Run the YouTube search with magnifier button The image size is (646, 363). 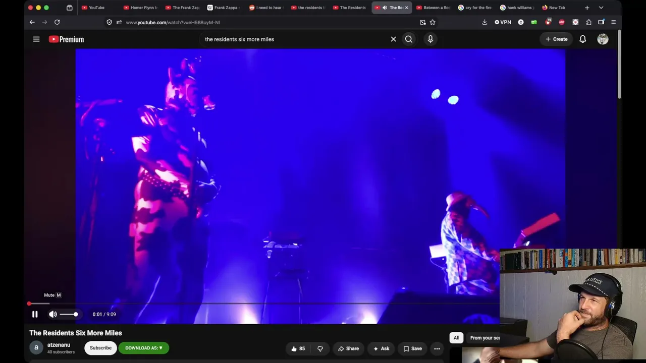coord(409,39)
